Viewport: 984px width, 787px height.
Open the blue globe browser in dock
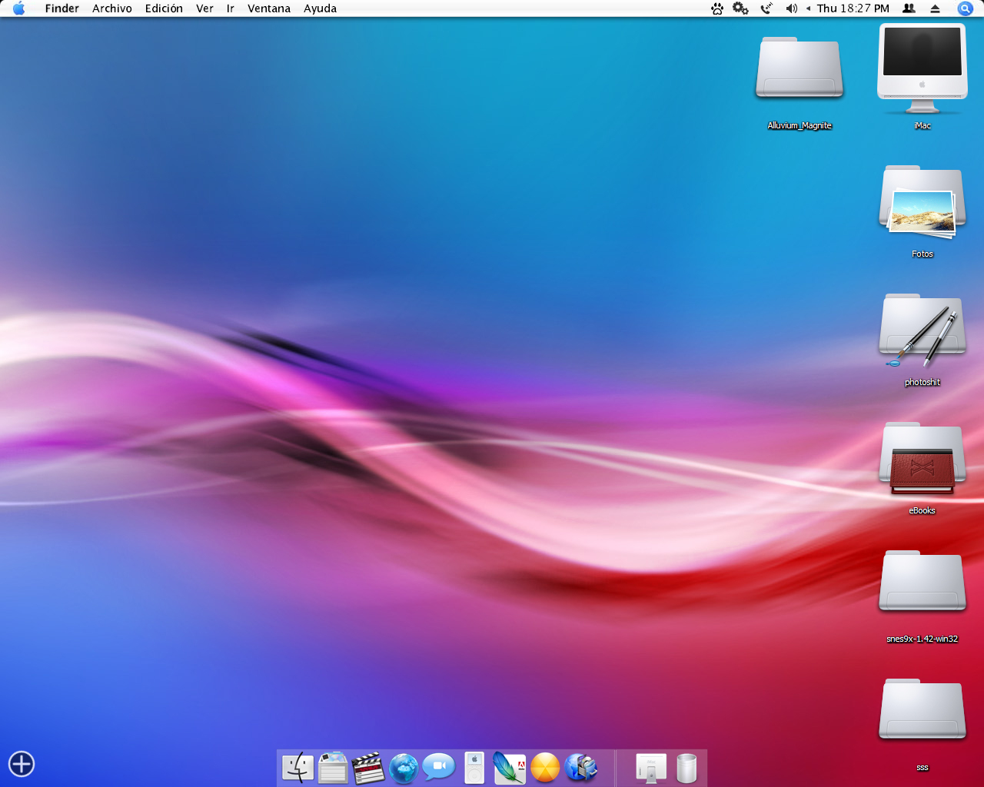click(404, 767)
